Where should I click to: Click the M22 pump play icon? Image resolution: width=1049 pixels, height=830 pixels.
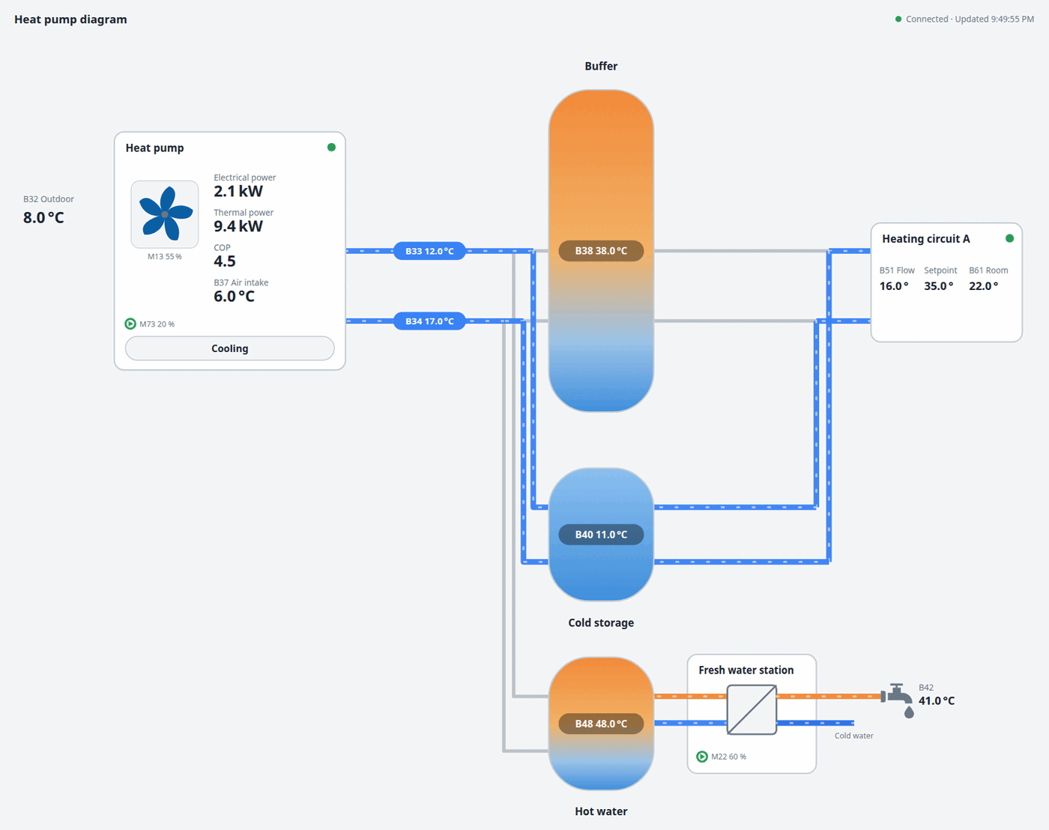click(702, 757)
